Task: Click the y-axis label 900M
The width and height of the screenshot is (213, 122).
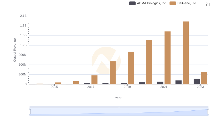Action: click(x=23, y=55)
